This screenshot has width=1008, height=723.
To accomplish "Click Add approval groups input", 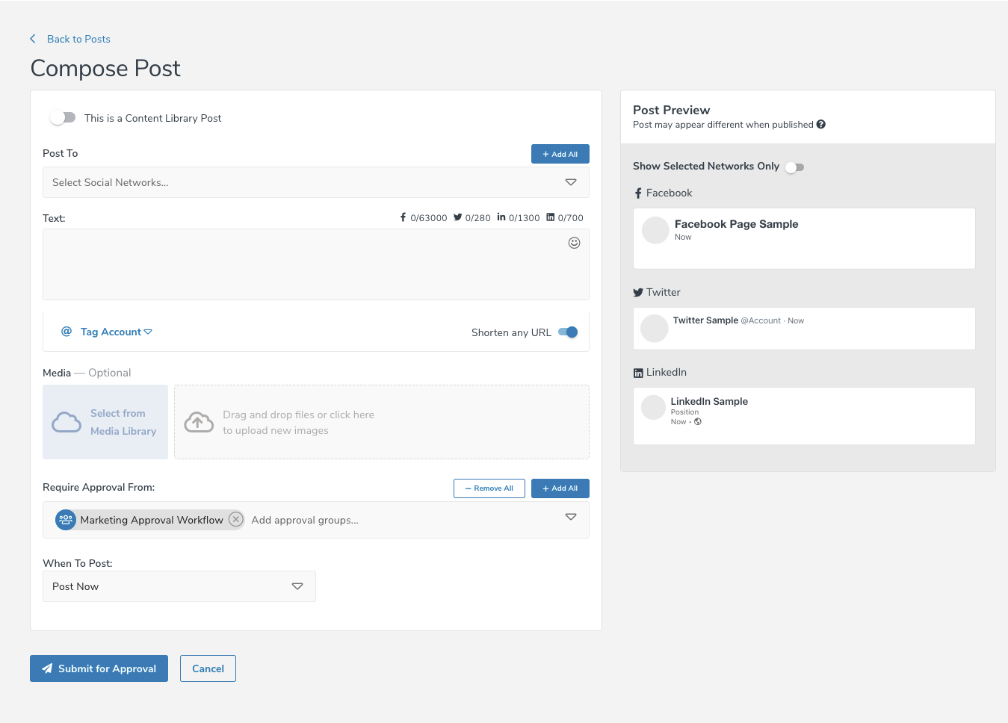I will tap(305, 520).
